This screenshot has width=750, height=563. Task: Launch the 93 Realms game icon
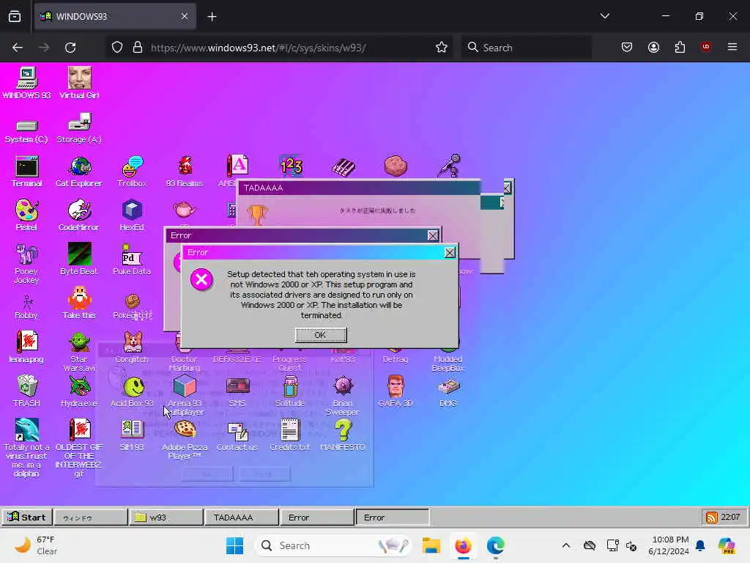184,172
